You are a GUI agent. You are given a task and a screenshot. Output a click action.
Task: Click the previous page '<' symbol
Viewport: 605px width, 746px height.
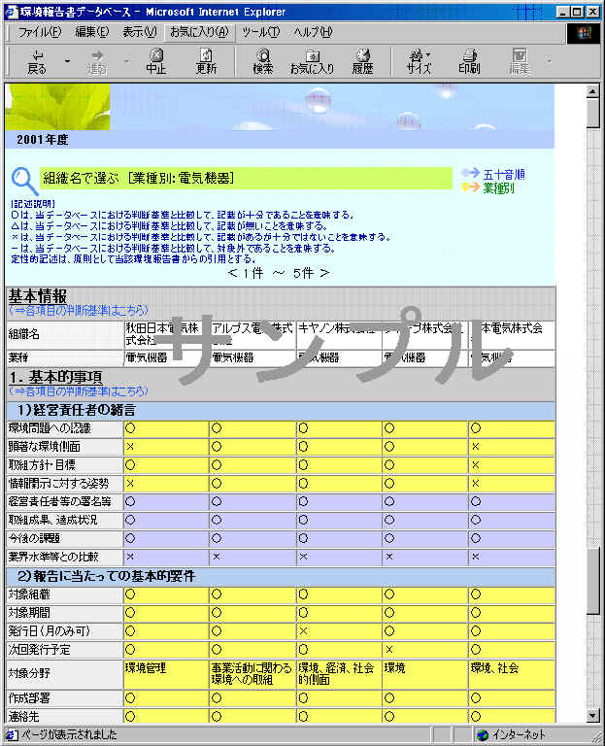click(232, 273)
